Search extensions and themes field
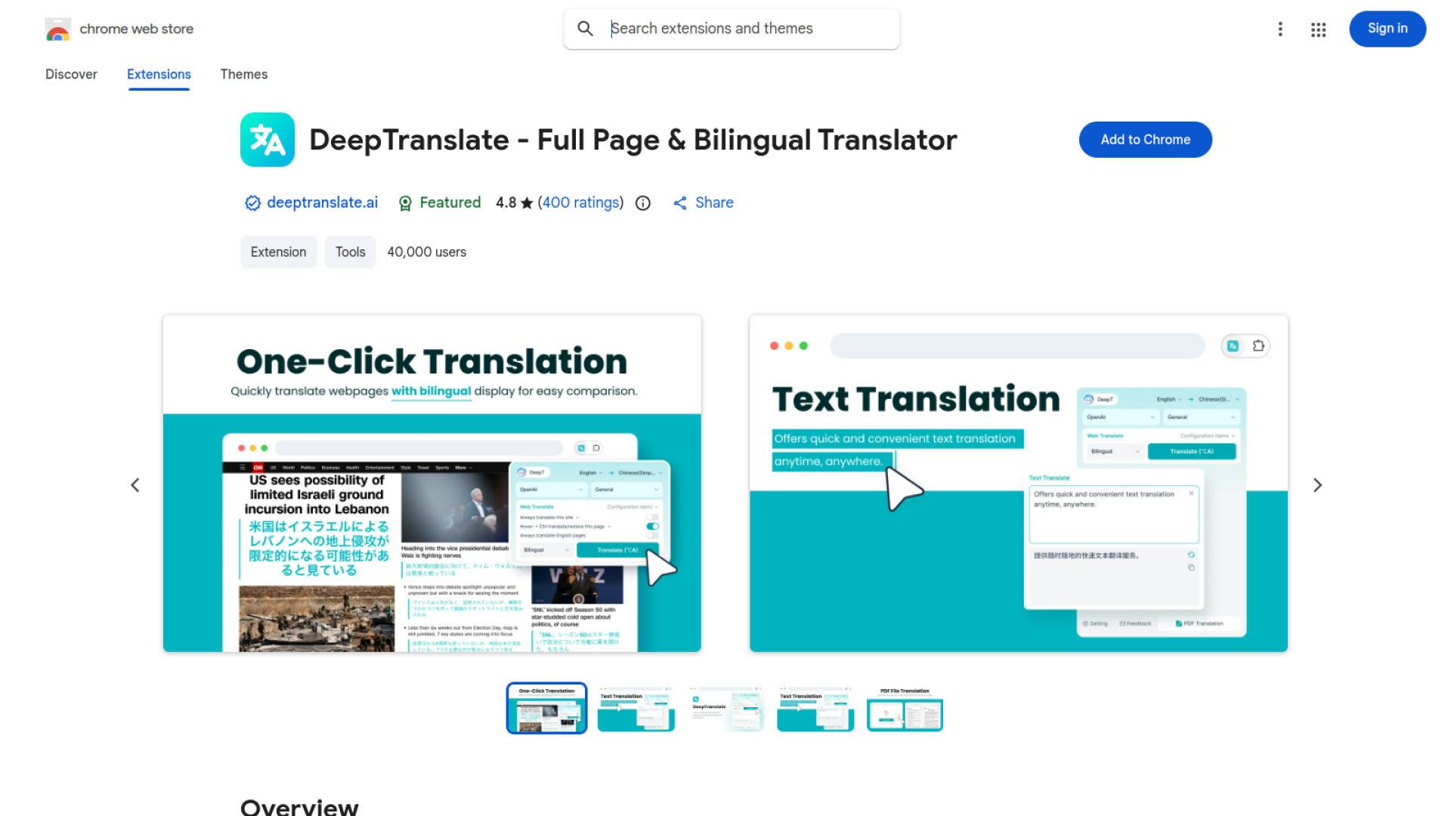 [x=732, y=29]
